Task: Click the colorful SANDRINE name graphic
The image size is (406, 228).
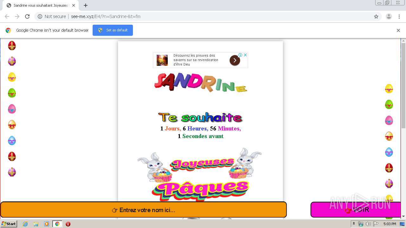Action: coord(200,82)
